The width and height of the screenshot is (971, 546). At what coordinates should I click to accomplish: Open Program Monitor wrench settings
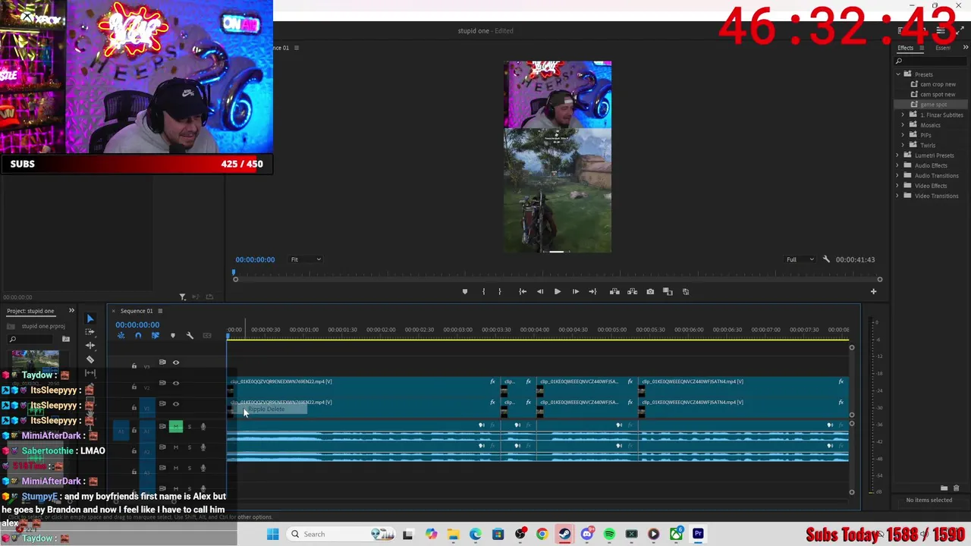point(826,259)
